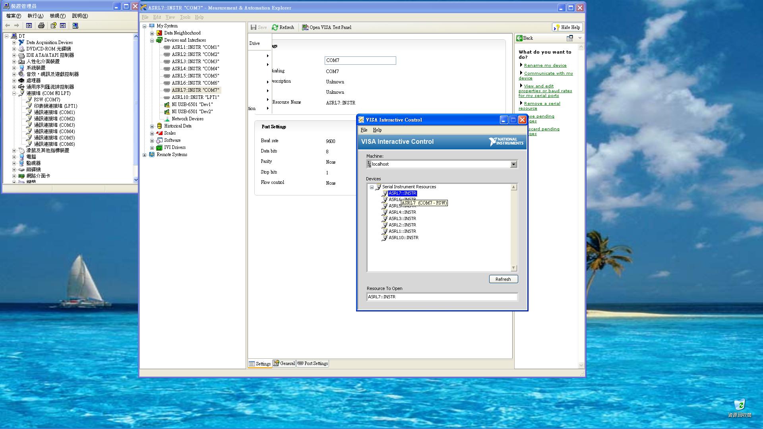Collapse the Devices and Interfaces node
This screenshot has height=429, width=763.
pyautogui.click(x=152, y=41)
